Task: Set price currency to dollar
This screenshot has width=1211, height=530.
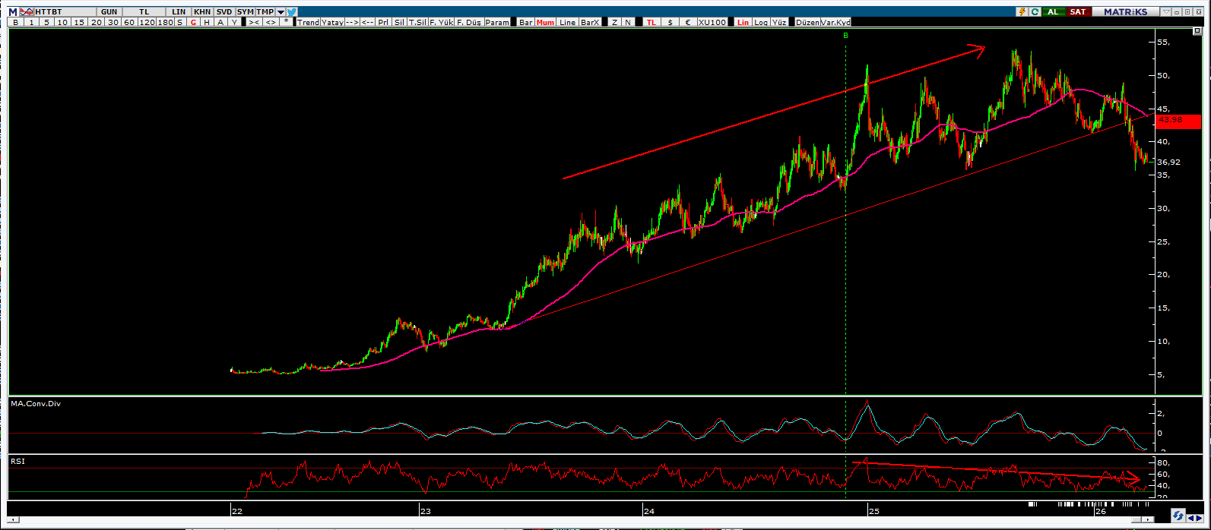Action: [670, 22]
